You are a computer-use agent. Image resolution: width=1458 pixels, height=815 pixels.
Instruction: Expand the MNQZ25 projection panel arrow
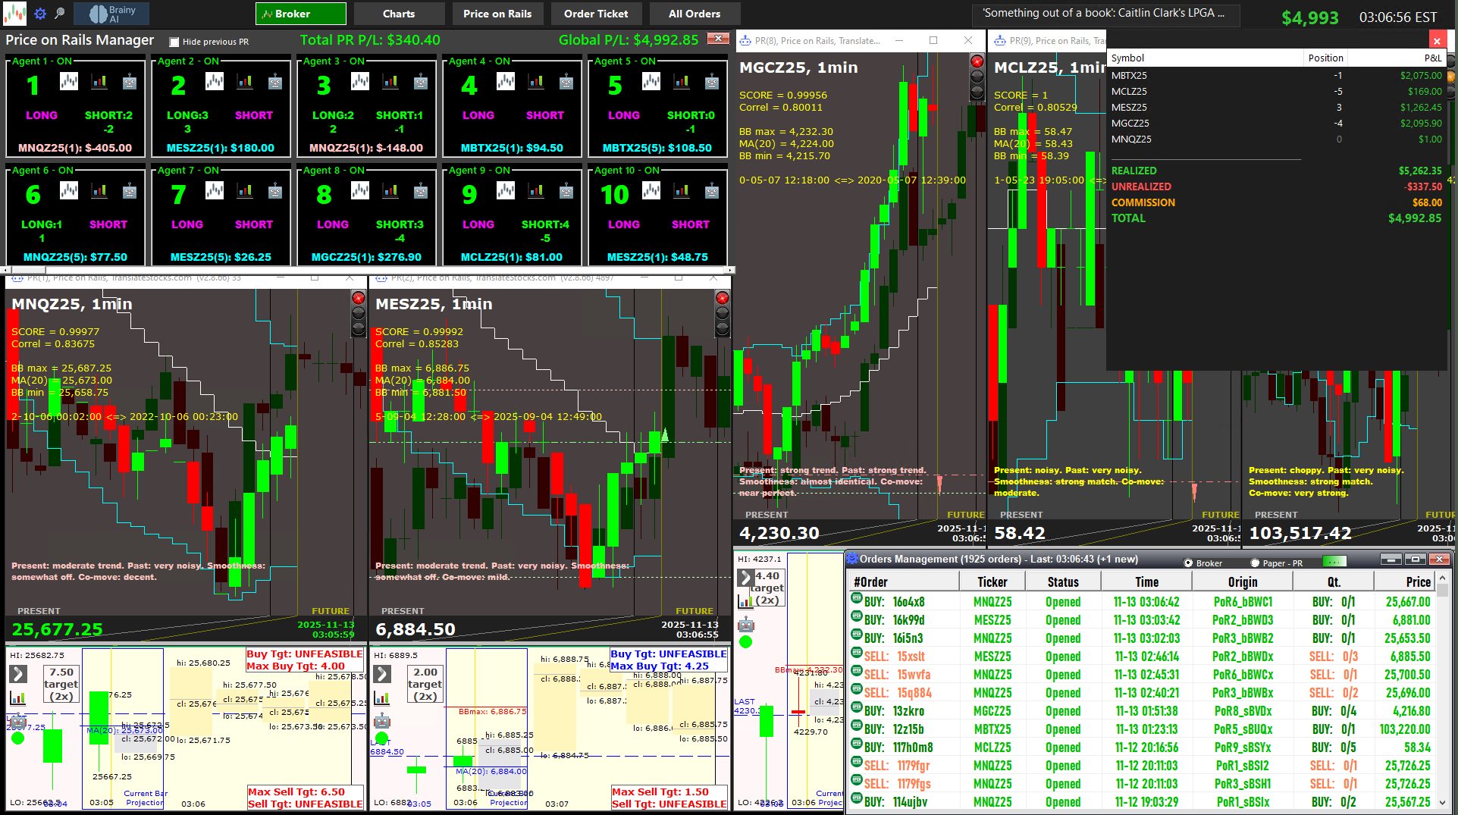click(x=18, y=673)
